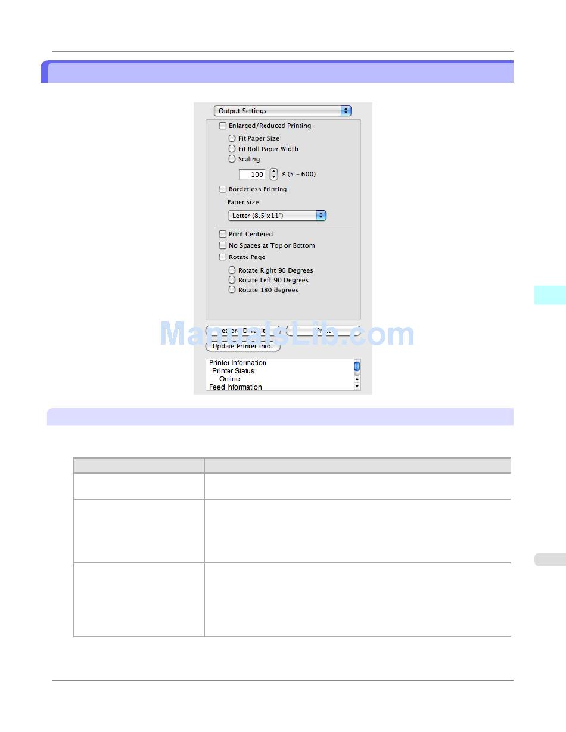
Task: Toggle Borderless Printing checkbox
Action: (x=223, y=189)
